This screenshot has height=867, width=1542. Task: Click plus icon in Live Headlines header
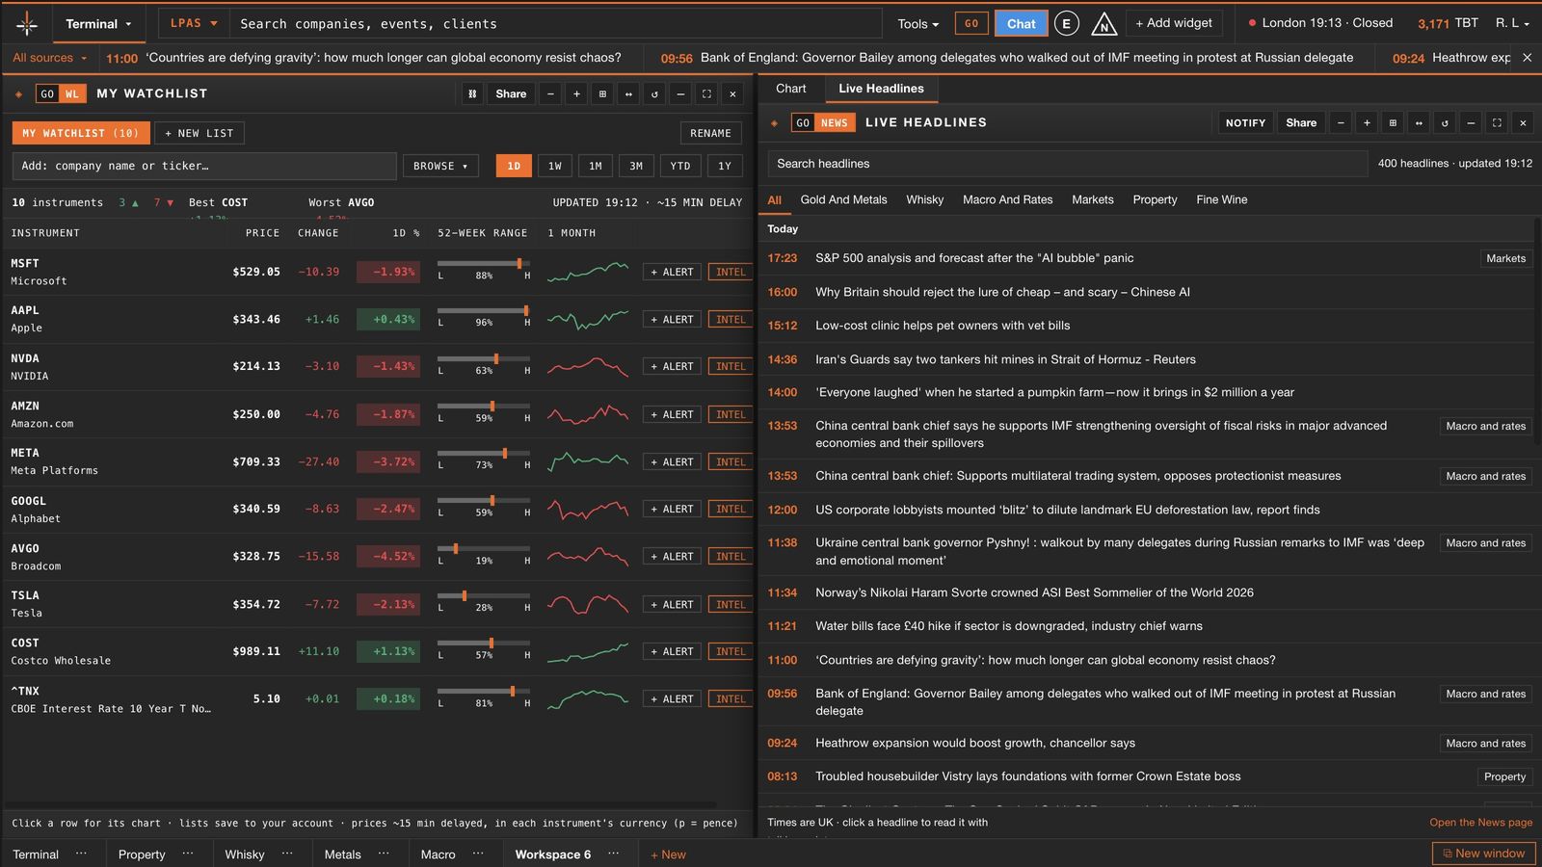(x=1367, y=122)
